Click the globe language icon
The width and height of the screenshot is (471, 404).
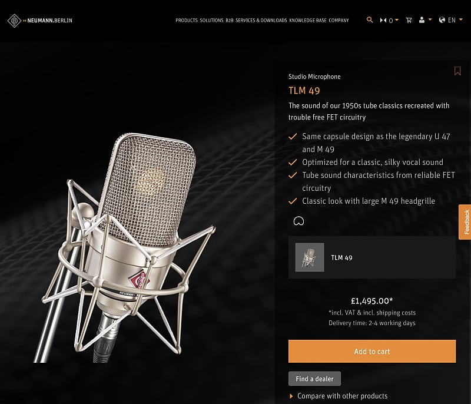(x=442, y=20)
